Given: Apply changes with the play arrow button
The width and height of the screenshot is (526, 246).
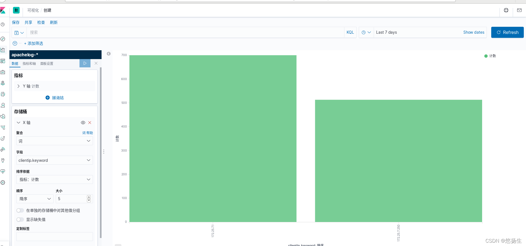Looking at the screenshot, I should point(85,63).
